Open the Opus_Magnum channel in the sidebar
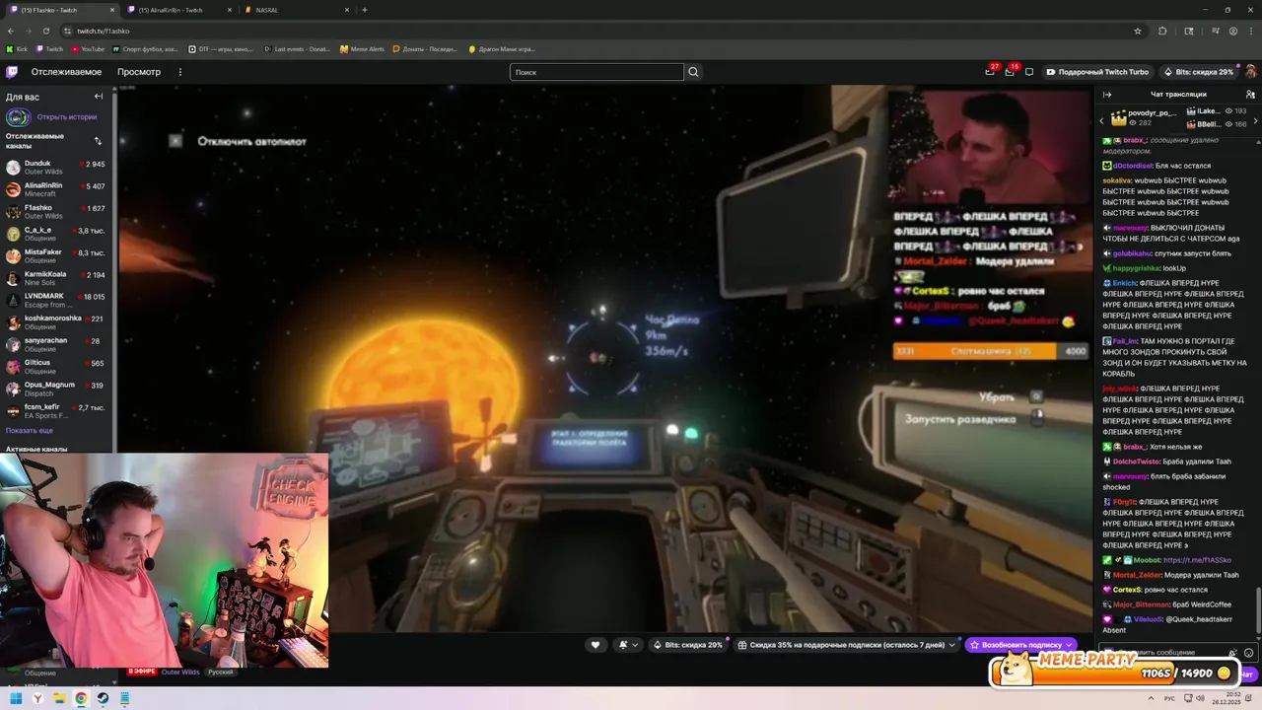 [57, 389]
